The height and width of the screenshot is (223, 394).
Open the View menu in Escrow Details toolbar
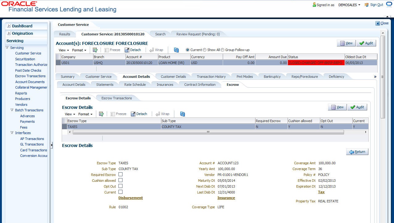[70, 114]
